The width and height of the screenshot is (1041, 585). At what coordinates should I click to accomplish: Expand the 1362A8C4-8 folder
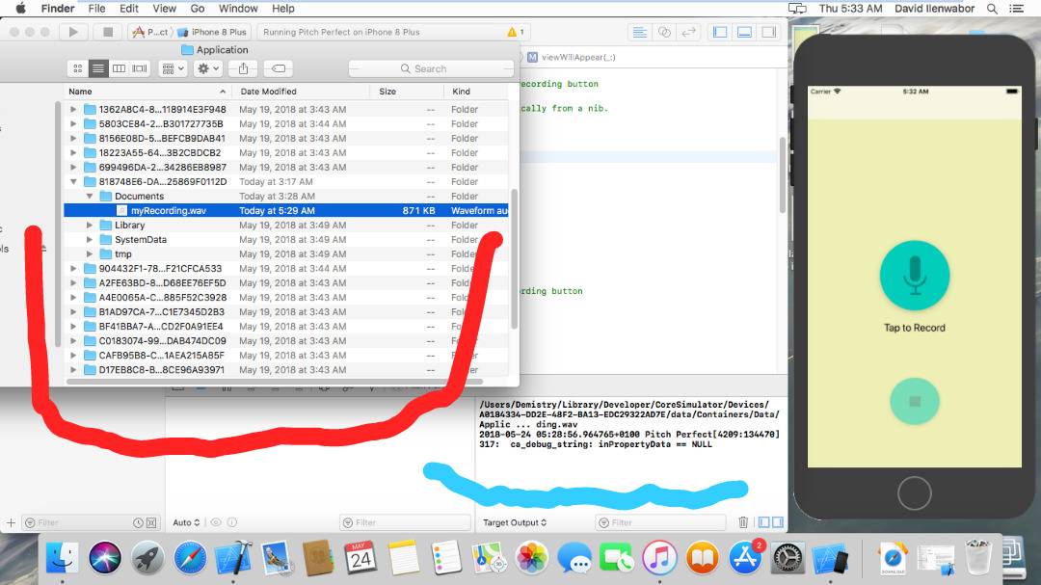point(73,109)
